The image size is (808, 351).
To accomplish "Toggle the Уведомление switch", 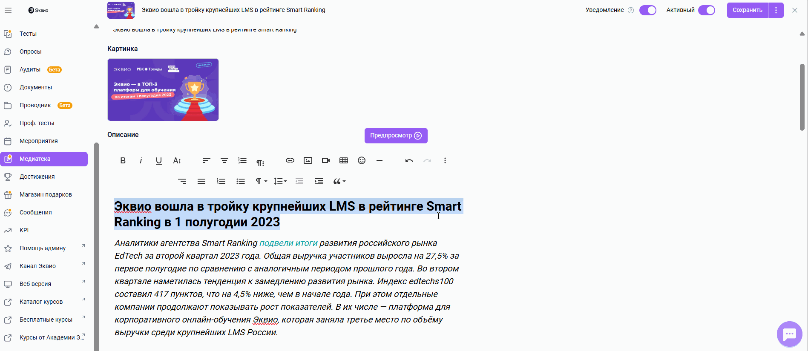I will coord(648,10).
